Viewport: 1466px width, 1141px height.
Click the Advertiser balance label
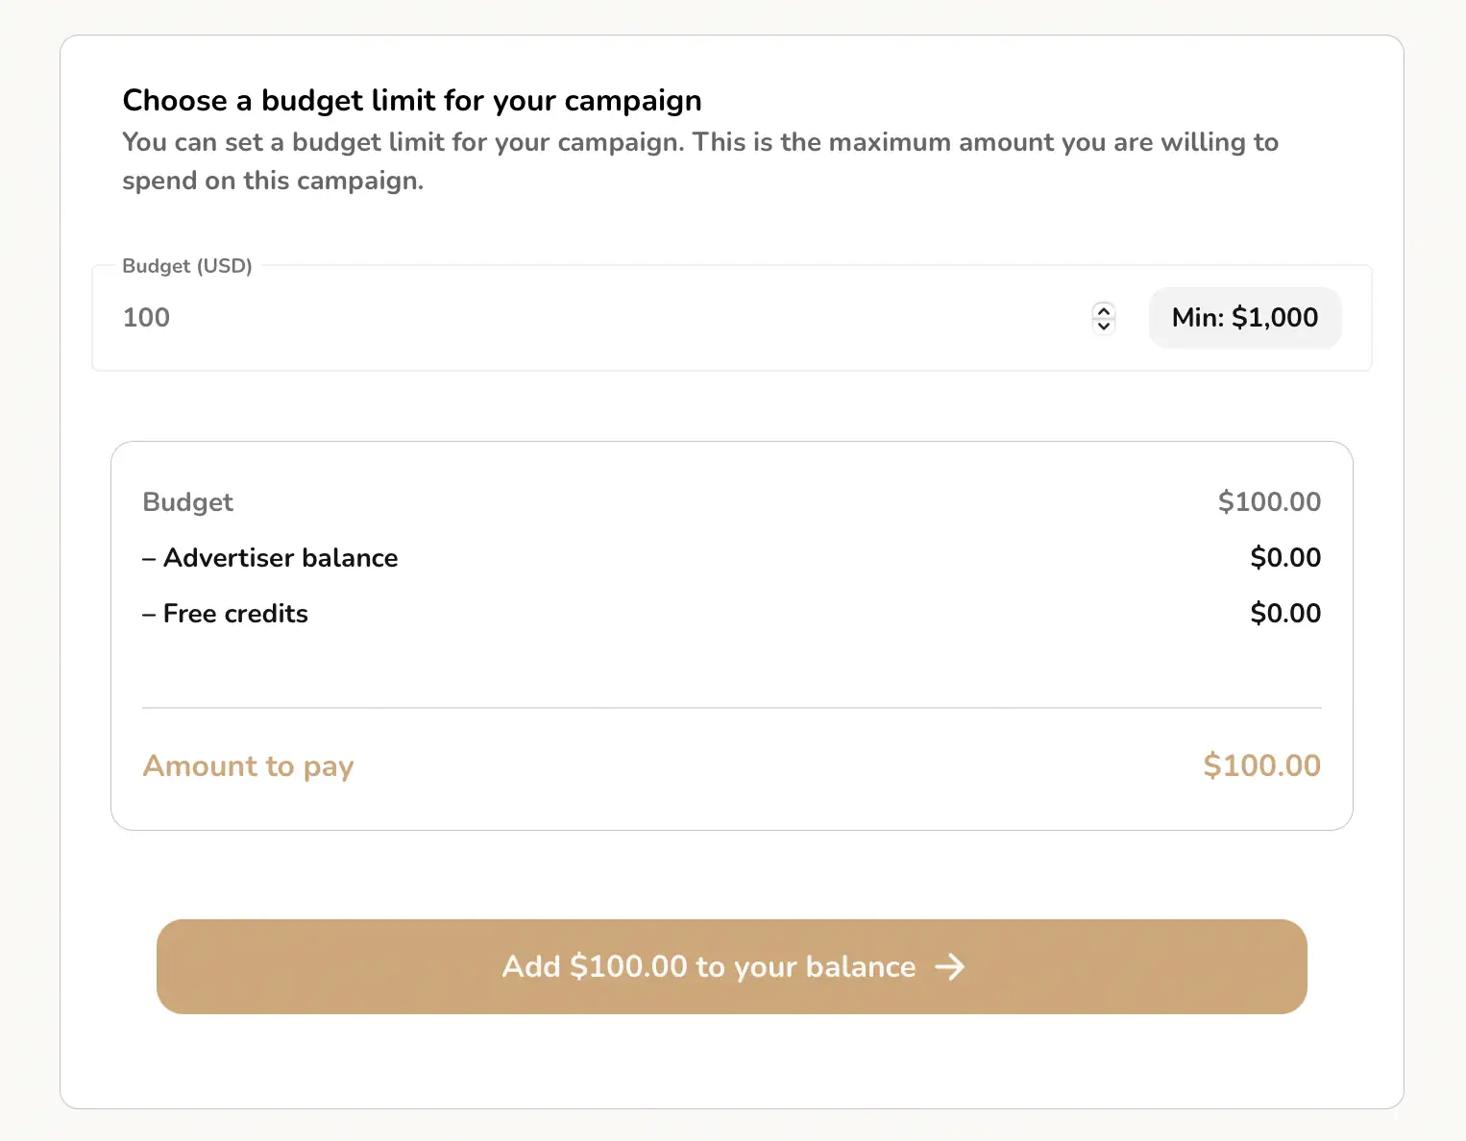281,558
